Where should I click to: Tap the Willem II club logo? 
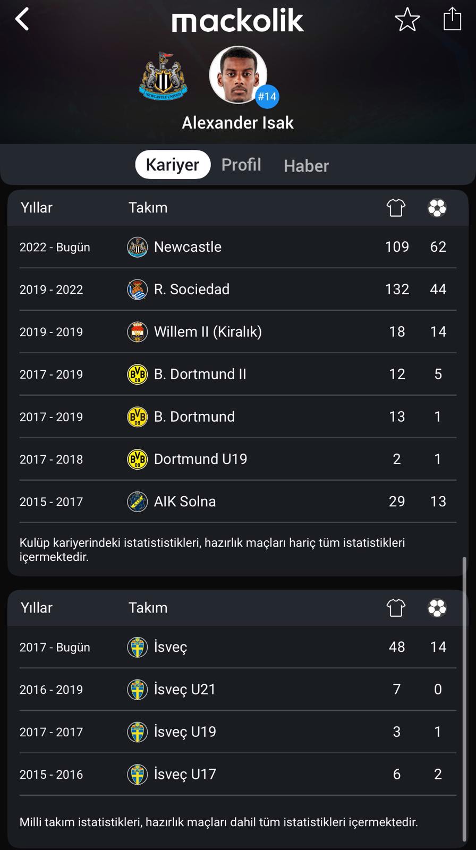(x=138, y=332)
